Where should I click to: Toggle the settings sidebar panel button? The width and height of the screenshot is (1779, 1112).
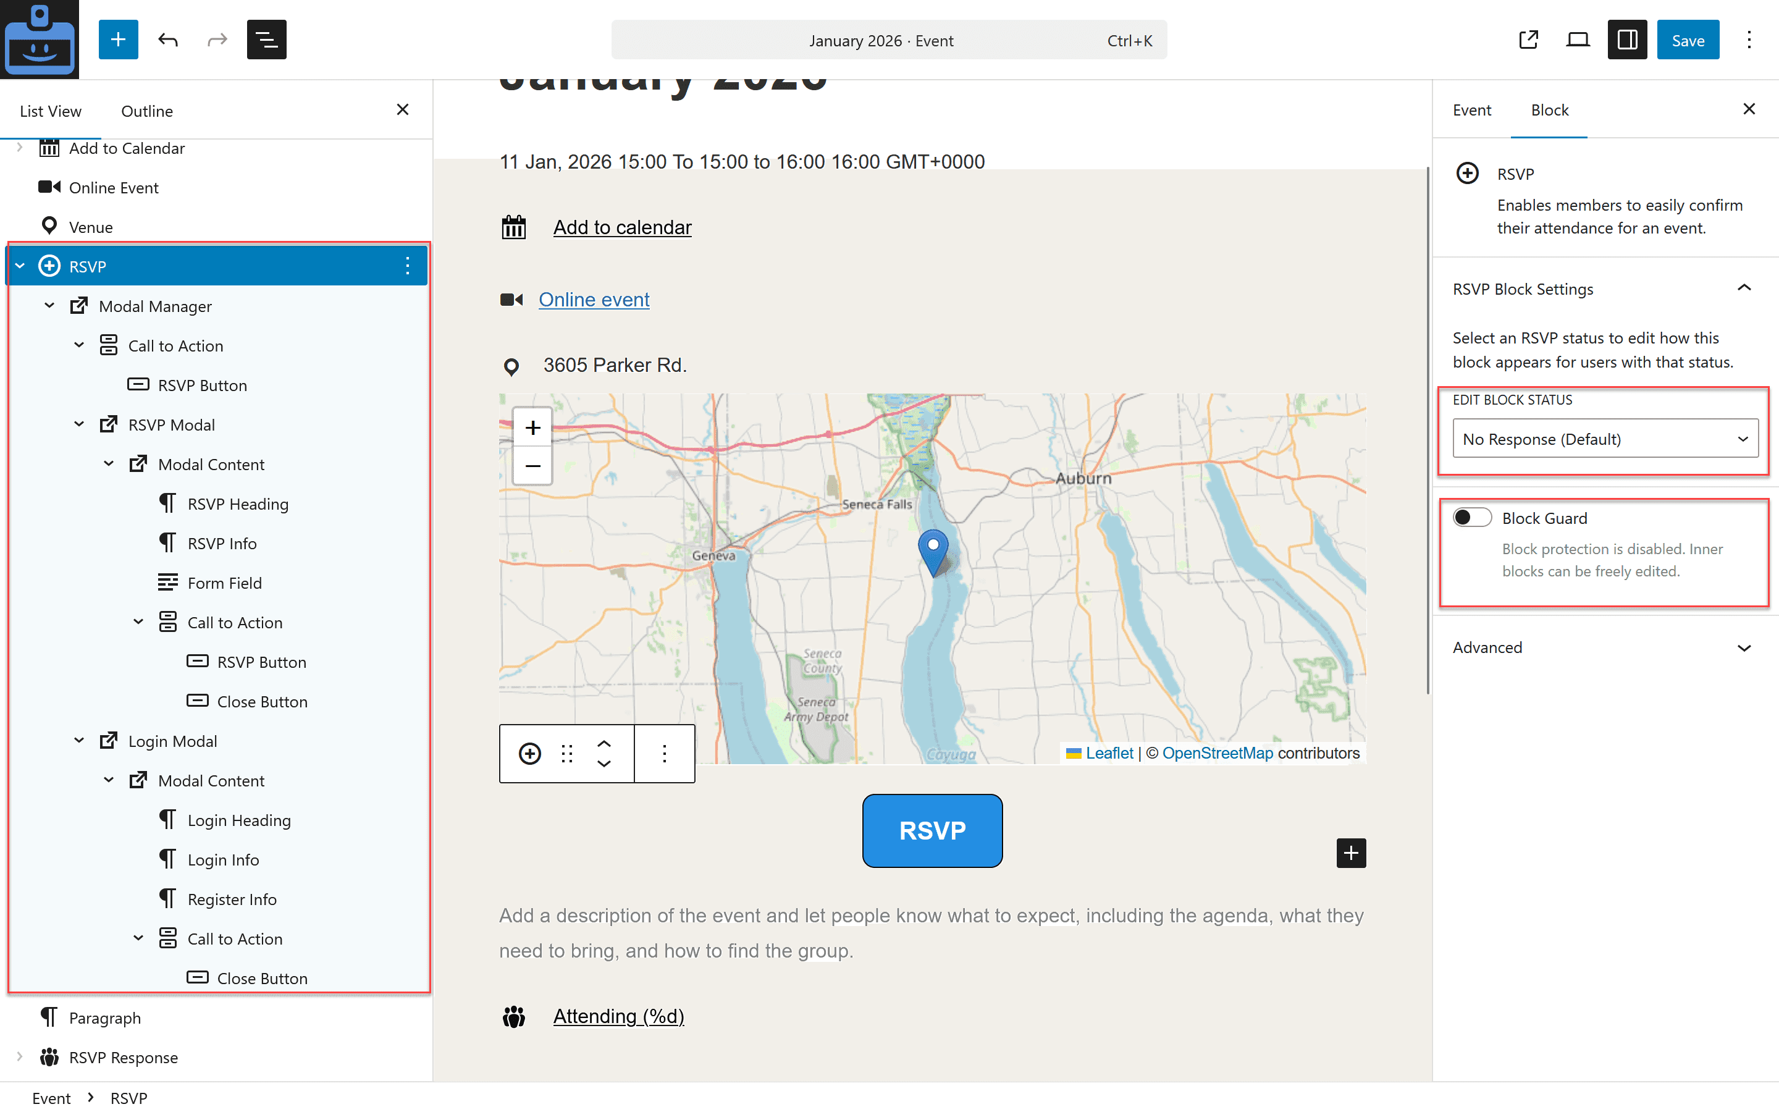1627,40
